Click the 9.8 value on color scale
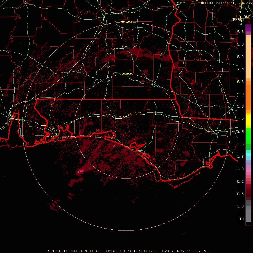Viewport: 253px width, 253px height. pyautogui.click(x=240, y=31)
